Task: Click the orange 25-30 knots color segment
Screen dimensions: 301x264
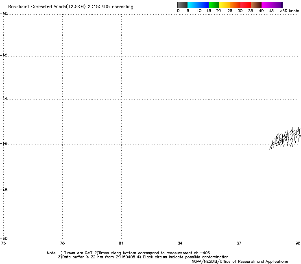Action: [x=235, y=5]
